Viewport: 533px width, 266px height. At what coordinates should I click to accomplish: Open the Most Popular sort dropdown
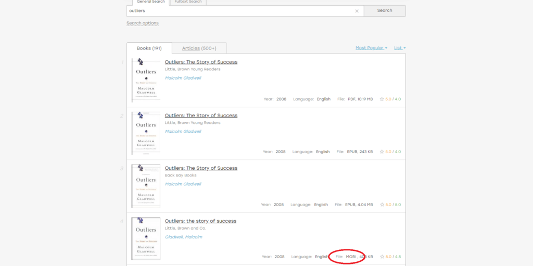point(371,48)
